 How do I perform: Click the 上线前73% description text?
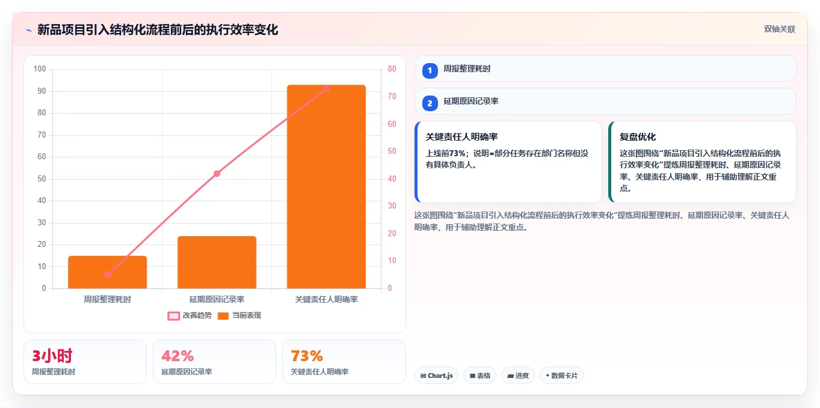(x=507, y=159)
